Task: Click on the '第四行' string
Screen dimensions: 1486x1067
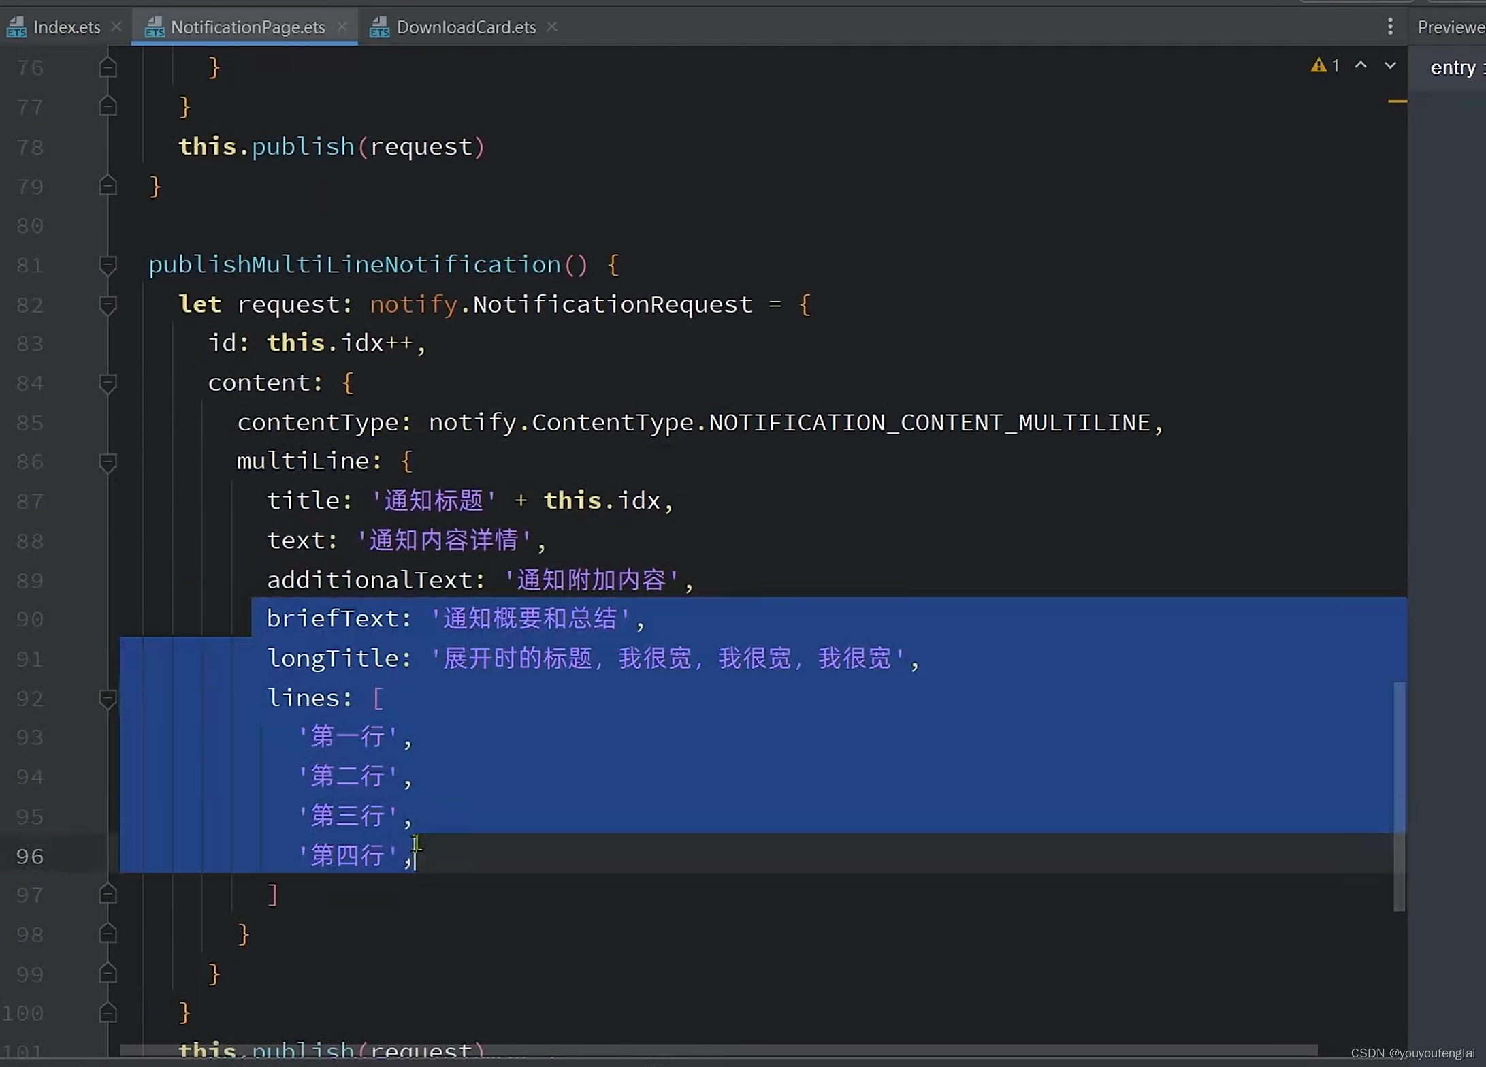Action: 348,855
